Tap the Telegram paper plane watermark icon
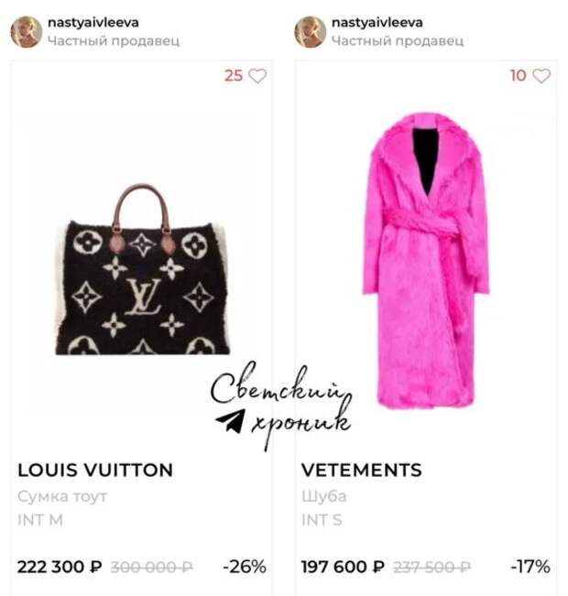Screen dimensions: 568x596 [x=230, y=420]
